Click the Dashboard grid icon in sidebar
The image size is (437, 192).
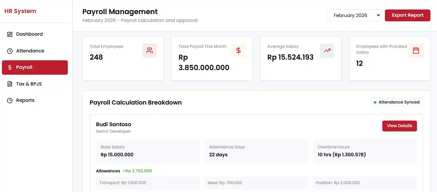coord(10,34)
